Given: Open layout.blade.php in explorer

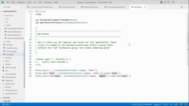Looking at the screenshot, I should [14, 32].
